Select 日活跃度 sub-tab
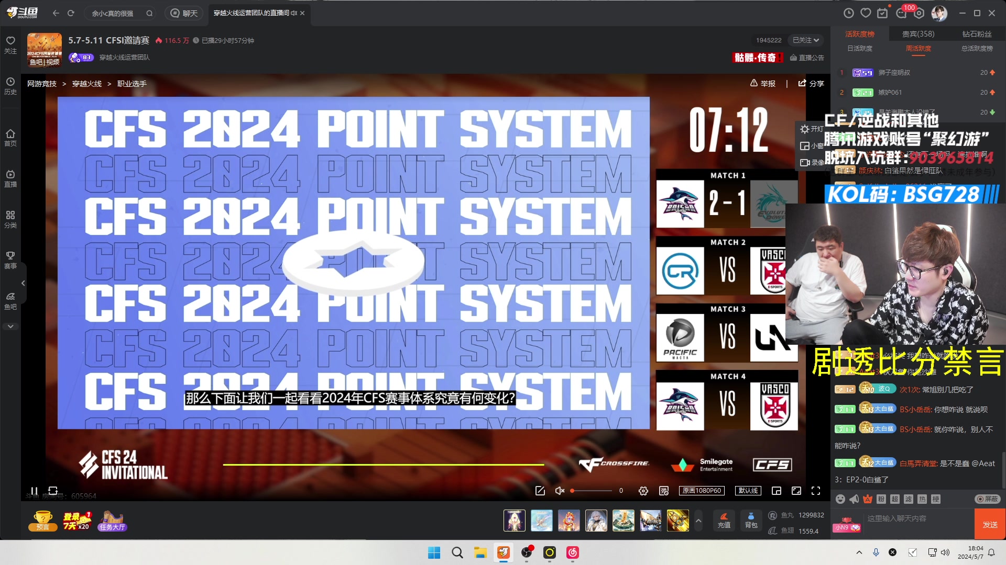The image size is (1006, 565). (860, 49)
